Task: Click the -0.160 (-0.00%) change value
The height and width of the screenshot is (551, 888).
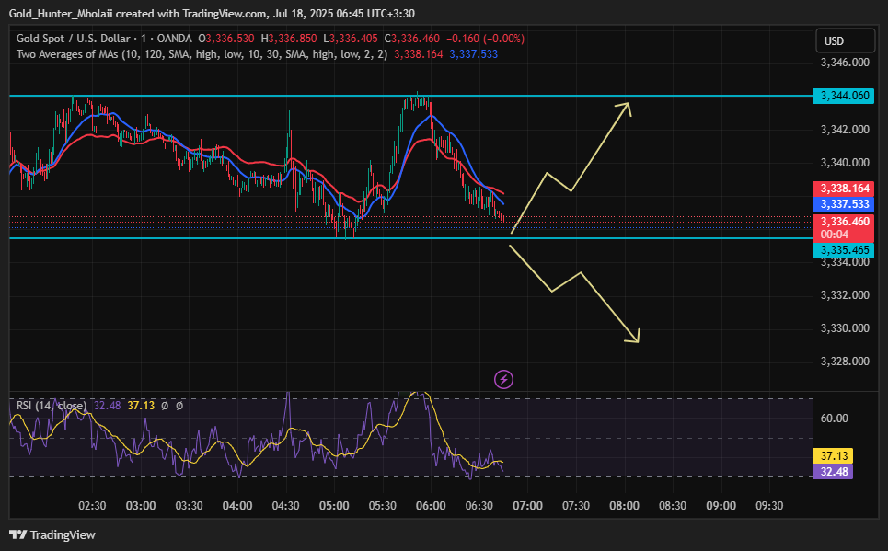Action: click(485, 39)
